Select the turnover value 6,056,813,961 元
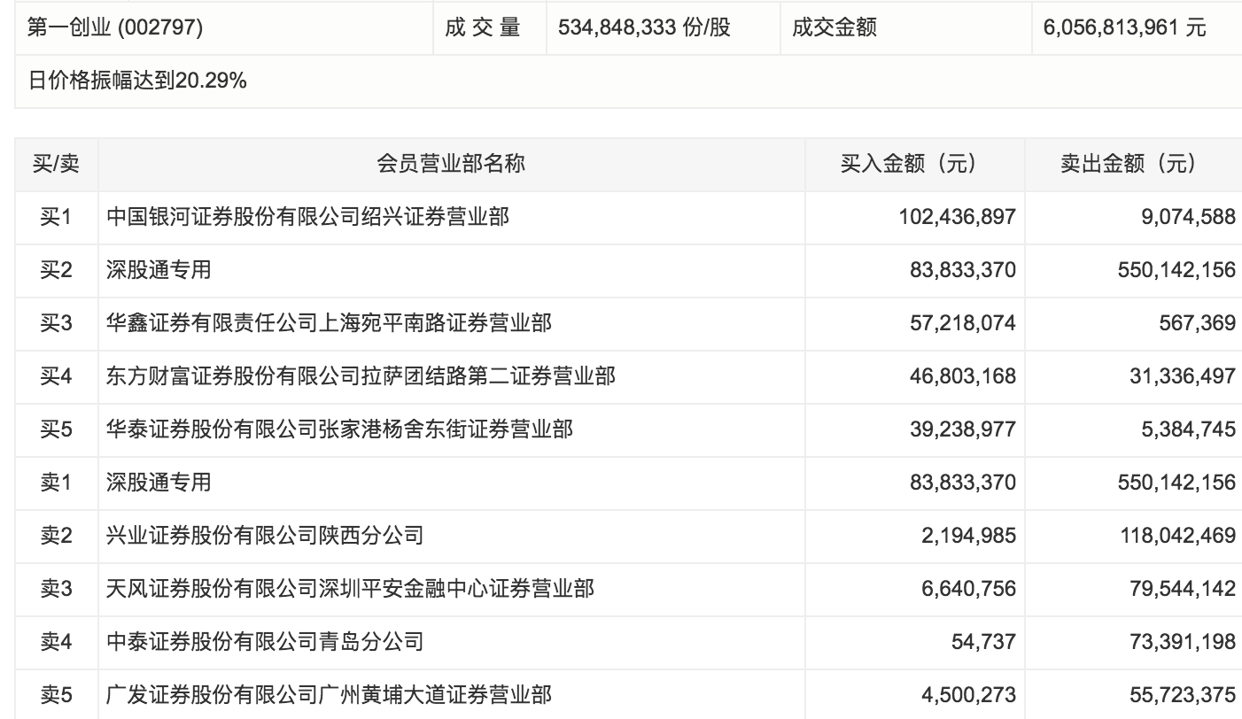 click(1124, 28)
